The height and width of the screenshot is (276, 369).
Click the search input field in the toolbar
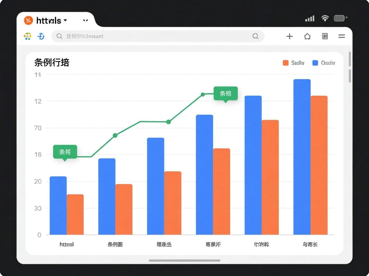(x=144, y=36)
